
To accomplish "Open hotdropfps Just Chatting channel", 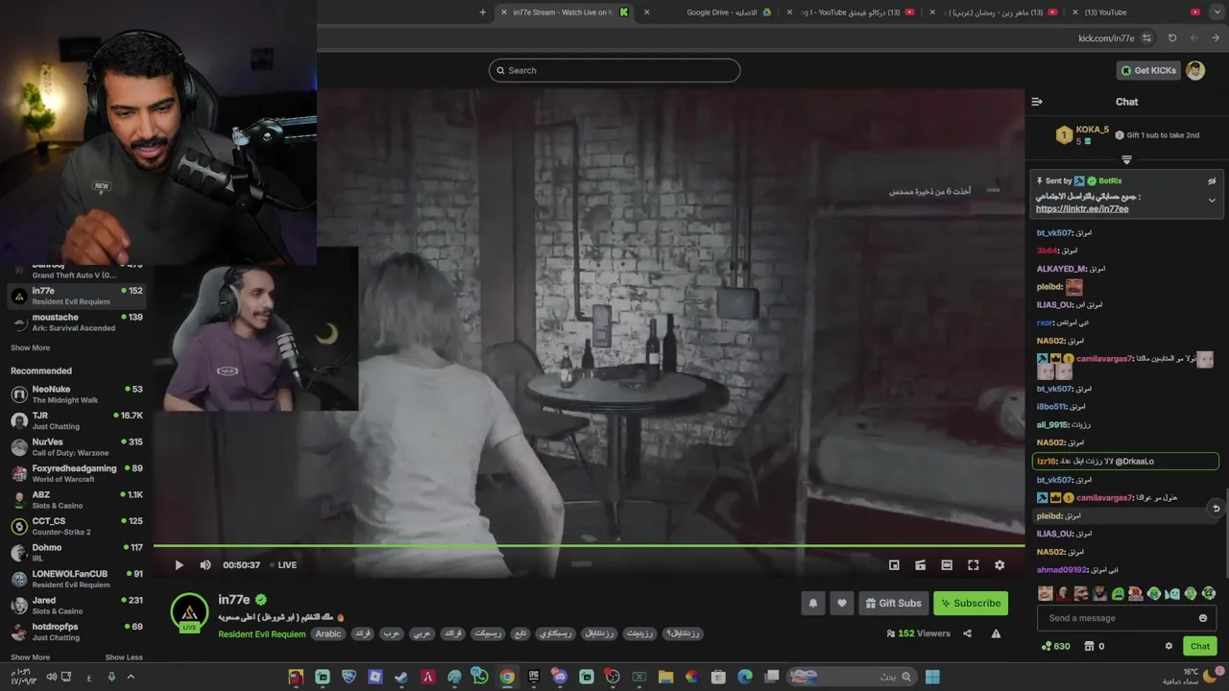I will pyautogui.click(x=77, y=631).
